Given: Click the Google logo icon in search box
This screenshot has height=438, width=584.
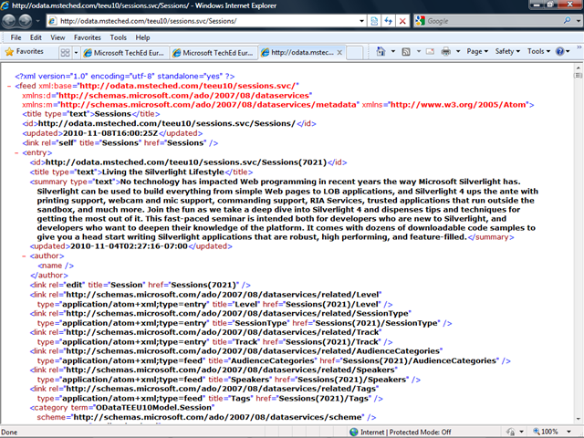Looking at the screenshot, I should tap(420, 21).
